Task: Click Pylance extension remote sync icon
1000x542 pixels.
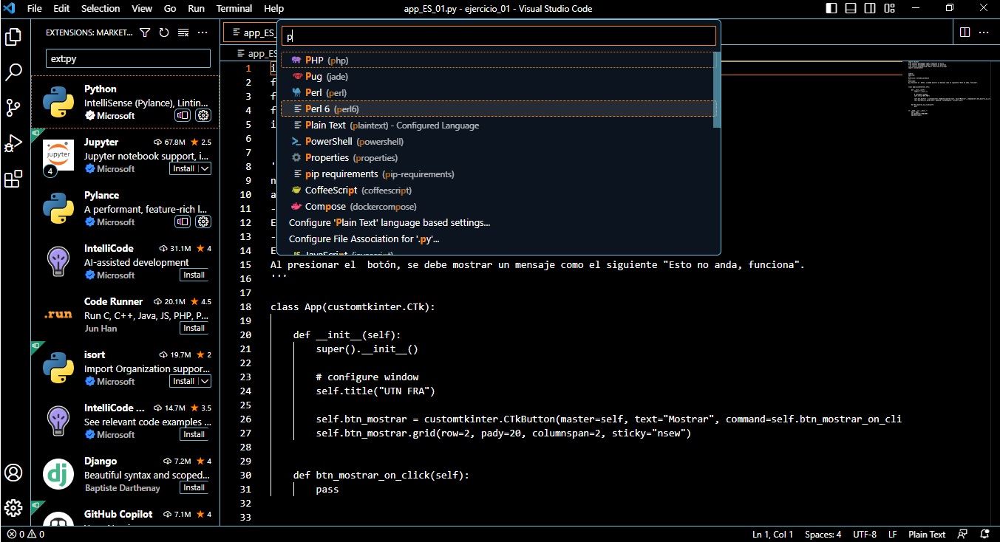Action: pos(183,222)
